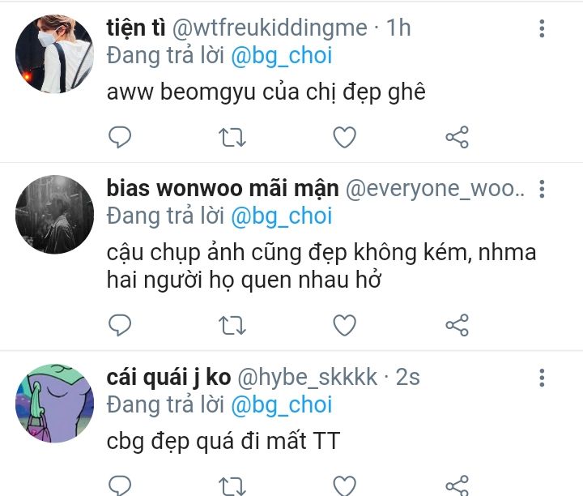The height and width of the screenshot is (496, 583).
Task: Like bias wonwoo mãi mận's tweet
Action: [x=345, y=325]
